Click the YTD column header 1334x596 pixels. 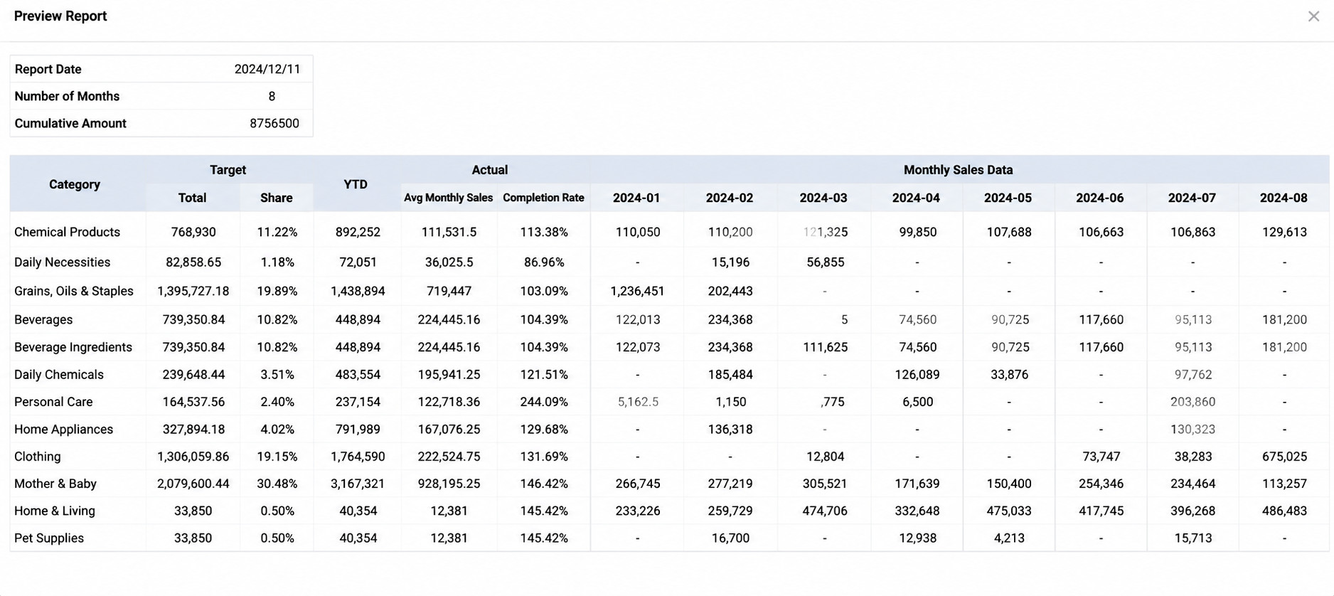click(356, 184)
